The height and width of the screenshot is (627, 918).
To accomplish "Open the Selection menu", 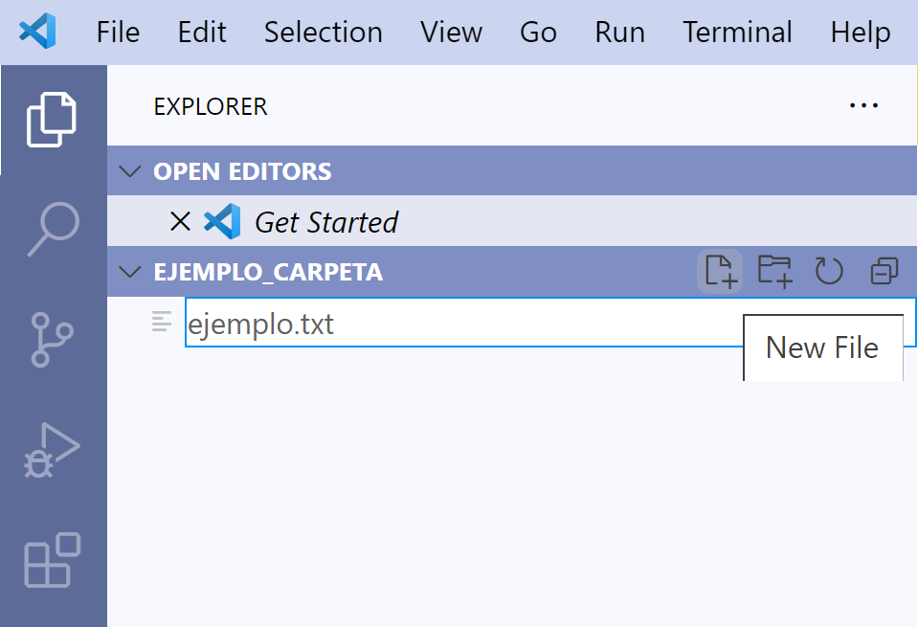I will (323, 33).
